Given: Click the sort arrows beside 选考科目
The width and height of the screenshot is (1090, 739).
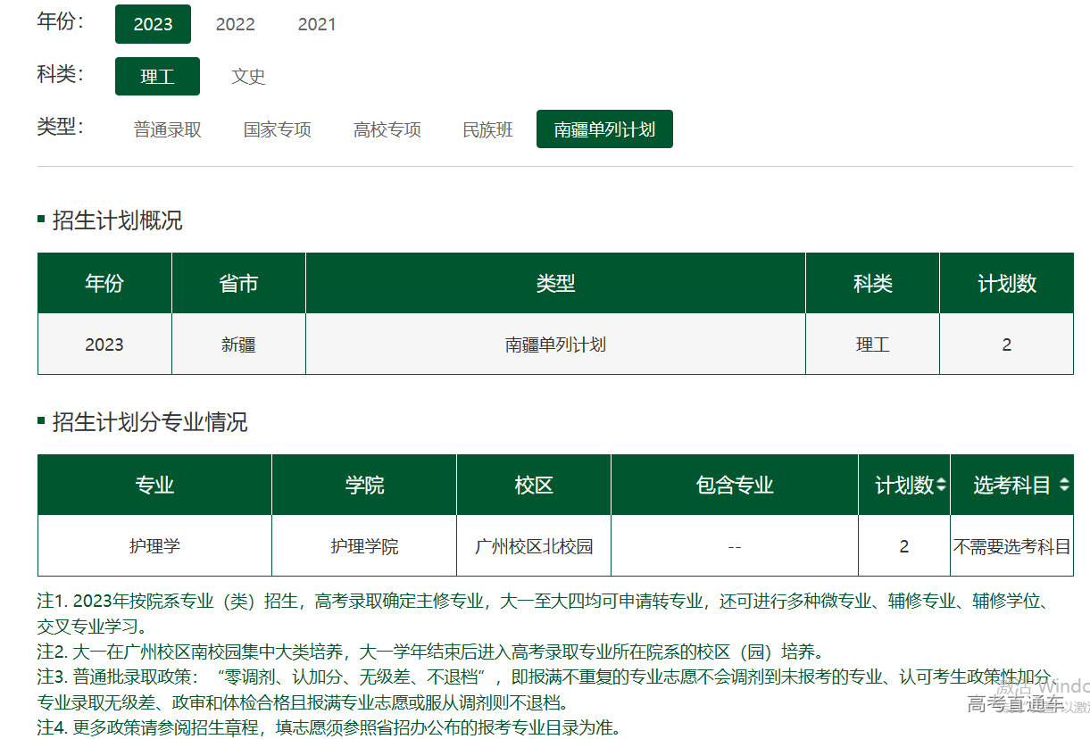Looking at the screenshot, I should (1063, 486).
